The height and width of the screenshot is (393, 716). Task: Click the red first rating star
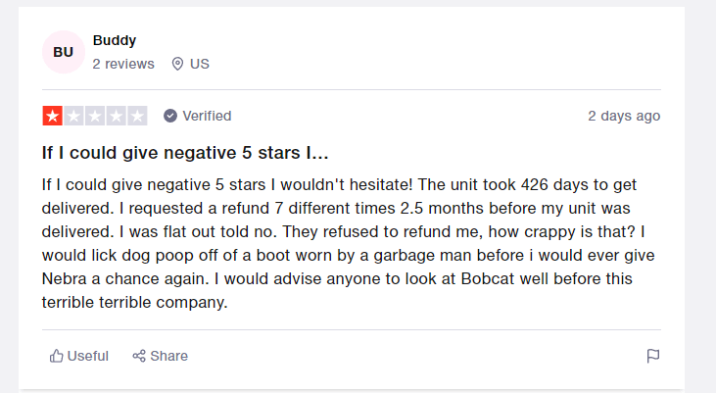(x=53, y=116)
